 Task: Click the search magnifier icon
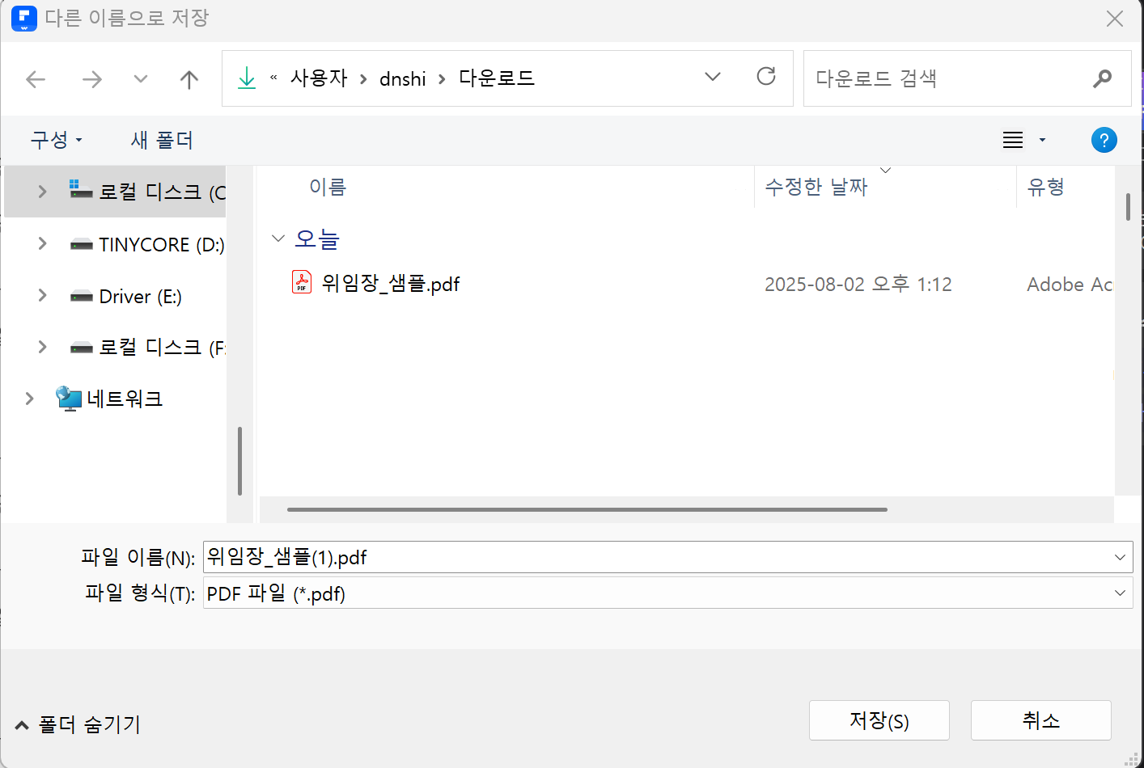pyautogui.click(x=1102, y=78)
